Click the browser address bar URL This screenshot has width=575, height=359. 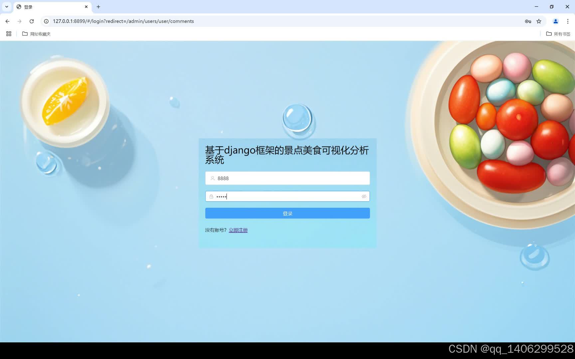pyautogui.click(x=123, y=21)
